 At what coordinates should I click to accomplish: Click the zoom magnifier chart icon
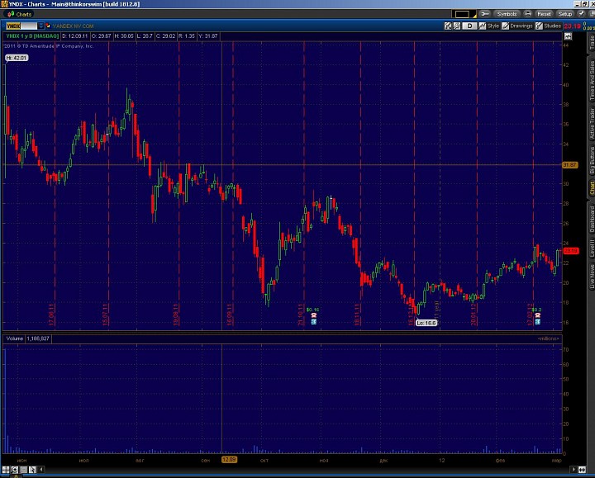pyautogui.click(x=457, y=26)
